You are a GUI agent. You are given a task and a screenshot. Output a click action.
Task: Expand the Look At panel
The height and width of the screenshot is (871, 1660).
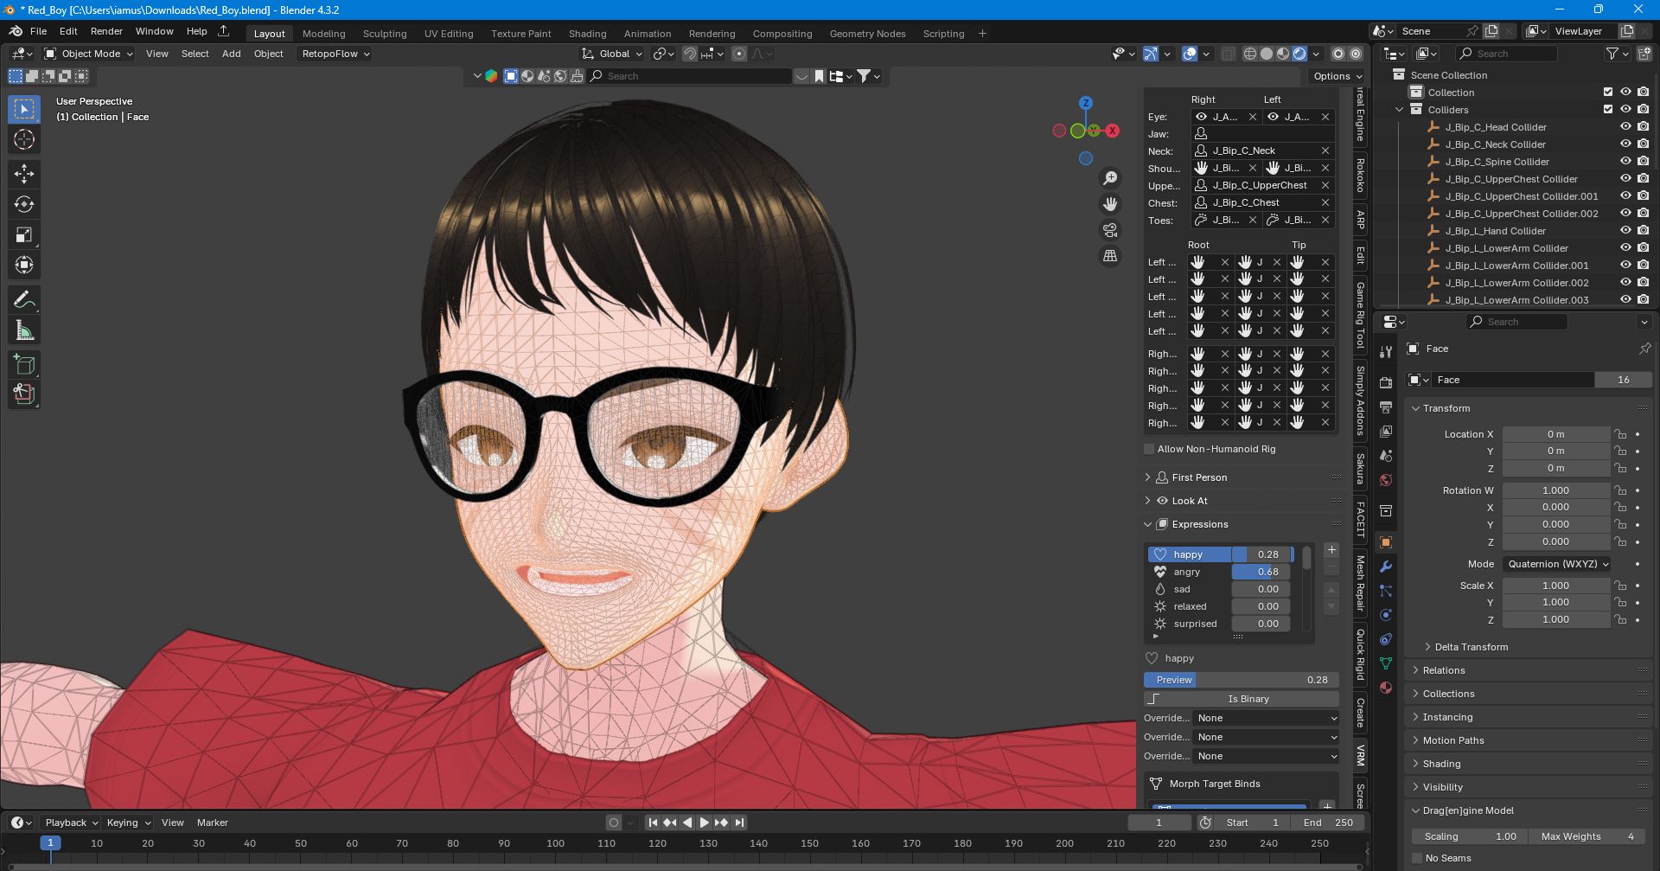click(1189, 501)
